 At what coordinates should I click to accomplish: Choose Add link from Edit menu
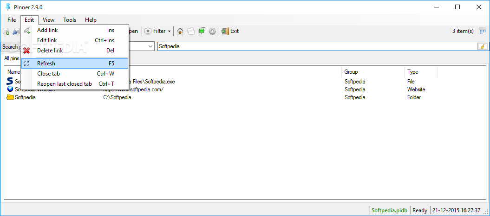tap(75, 30)
